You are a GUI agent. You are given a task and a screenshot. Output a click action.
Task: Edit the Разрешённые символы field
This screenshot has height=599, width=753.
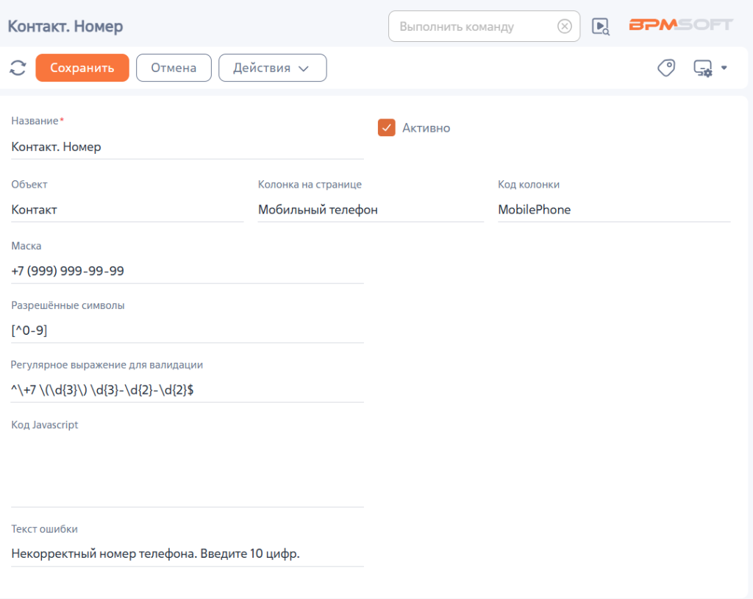coord(188,330)
